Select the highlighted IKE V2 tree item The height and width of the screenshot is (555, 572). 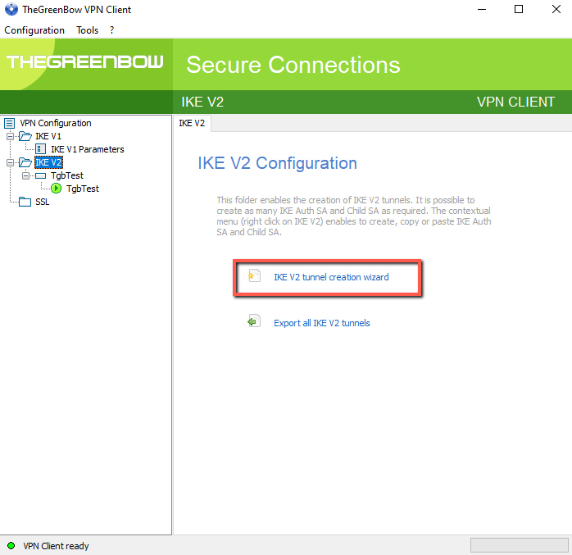tap(48, 162)
